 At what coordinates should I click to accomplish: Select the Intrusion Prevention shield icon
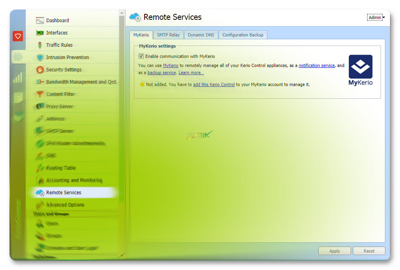click(x=40, y=57)
